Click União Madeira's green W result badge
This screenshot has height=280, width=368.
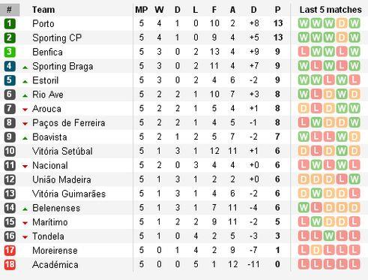click(x=355, y=179)
